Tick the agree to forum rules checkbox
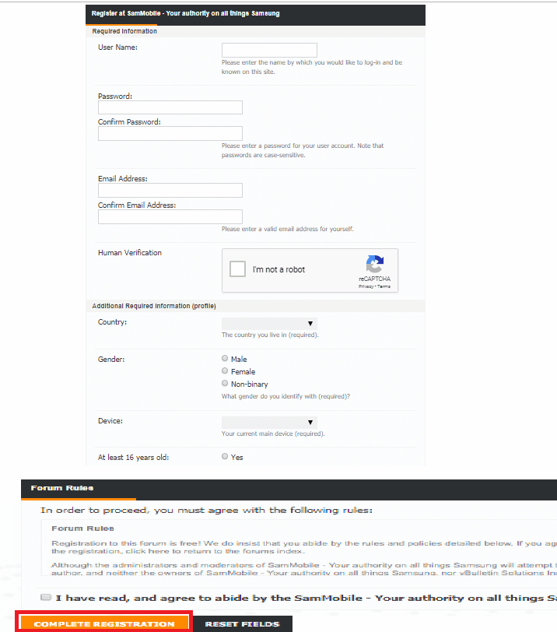The height and width of the screenshot is (632, 557). point(46,597)
